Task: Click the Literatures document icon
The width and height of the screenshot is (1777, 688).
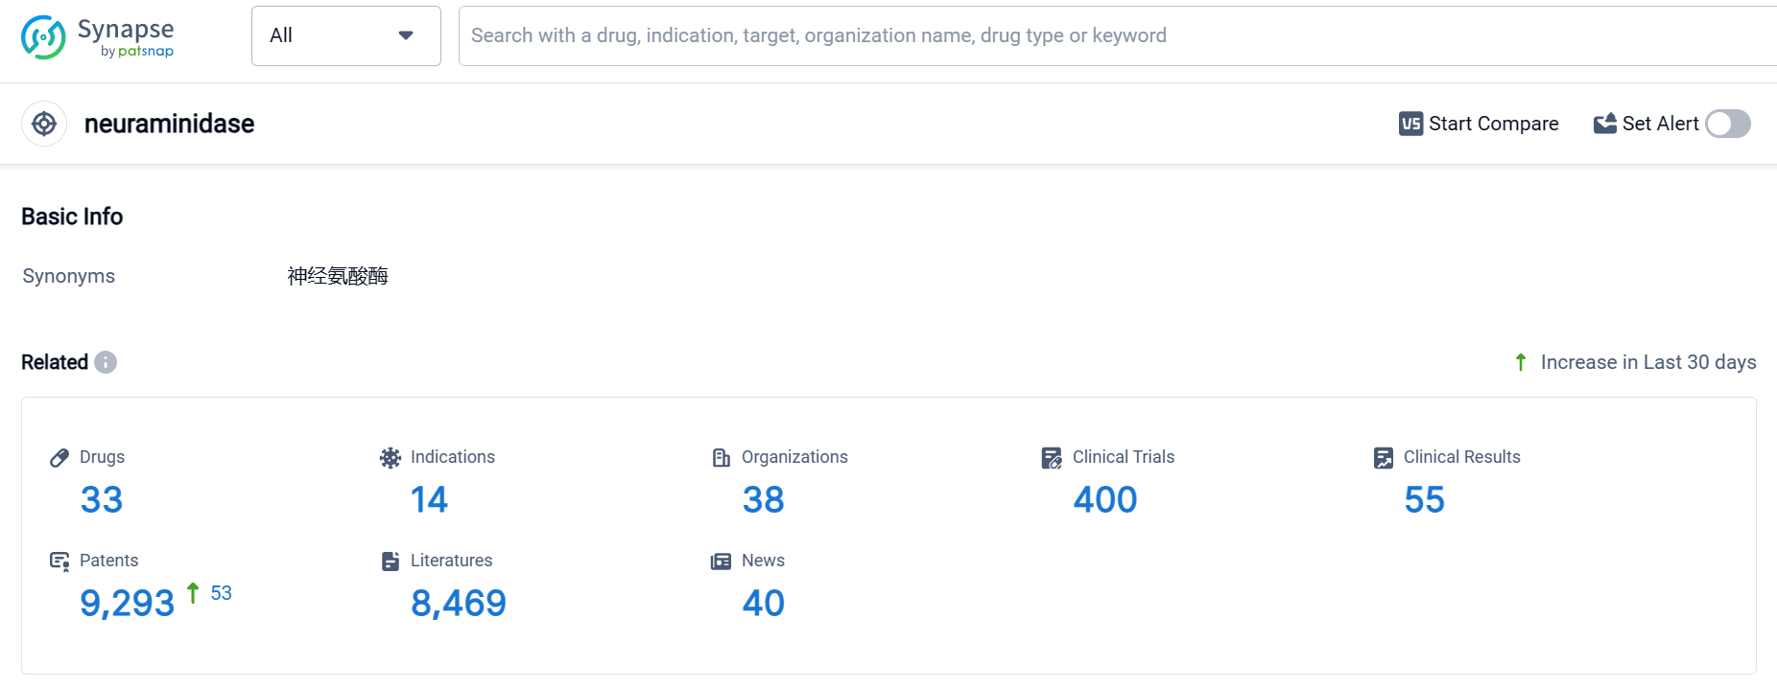Action: coord(390,562)
